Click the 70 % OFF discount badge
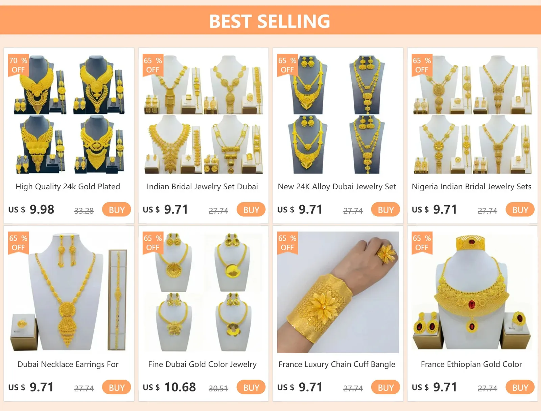Screen dimensions: 541x411 (18, 65)
